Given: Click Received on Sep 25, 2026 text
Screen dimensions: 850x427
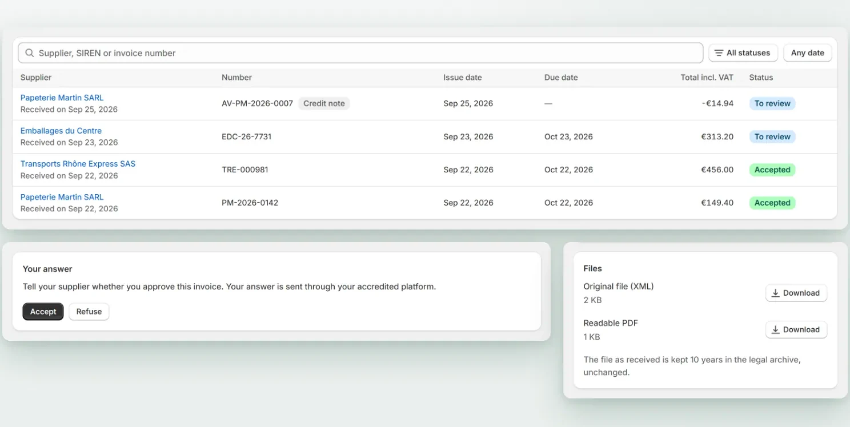Looking at the screenshot, I should tap(69, 110).
